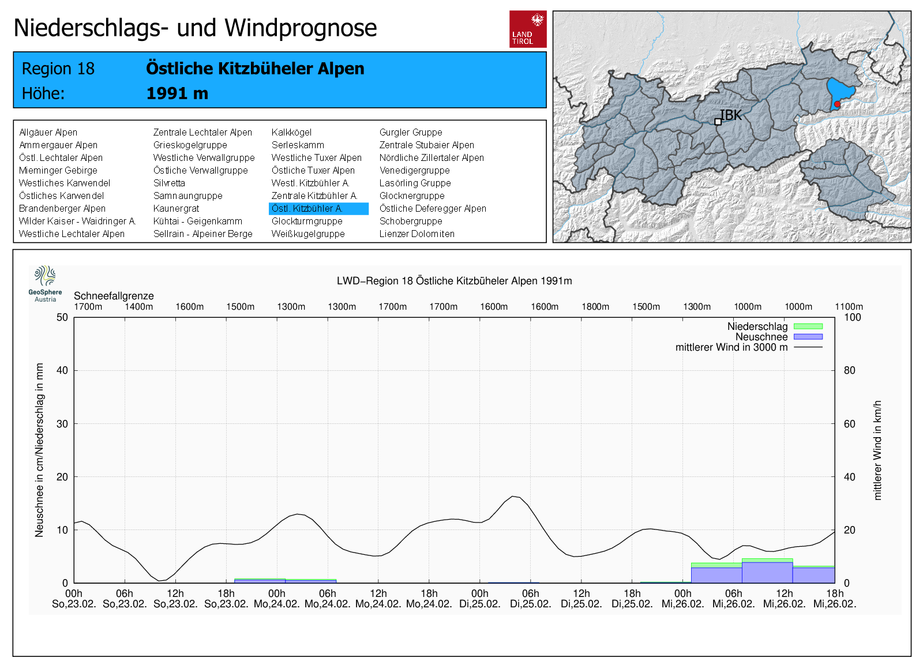Click the blue Neuschnee legend swatch
Image resolution: width=923 pixels, height=665 pixels.
(x=808, y=337)
